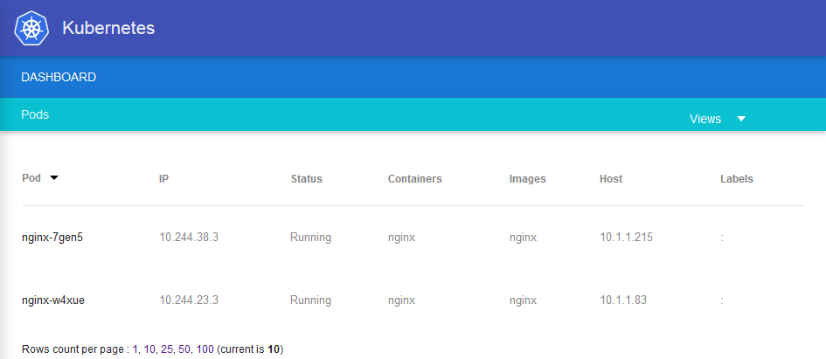Click Running status of nginx-w4xue row
826x359 pixels.
point(310,300)
